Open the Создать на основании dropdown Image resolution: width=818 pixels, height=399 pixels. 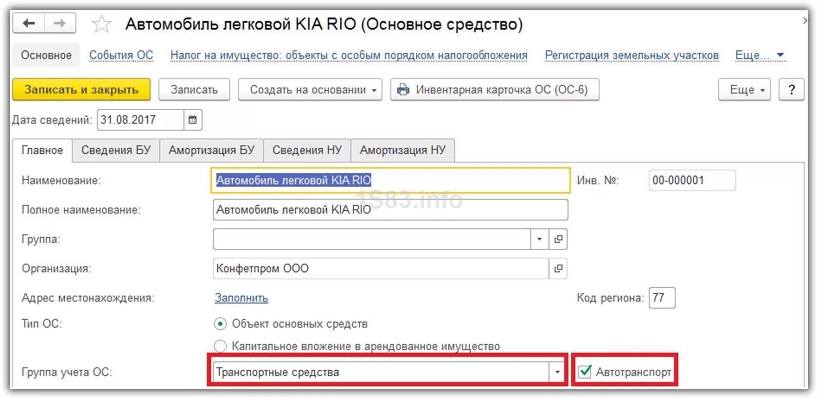click(x=310, y=90)
